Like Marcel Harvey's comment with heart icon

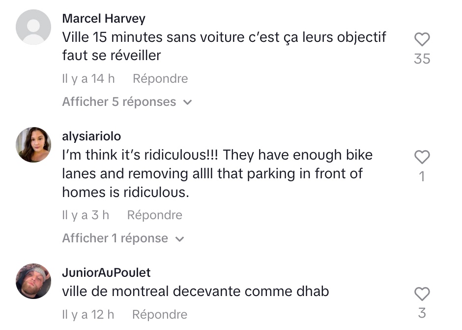click(x=422, y=39)
